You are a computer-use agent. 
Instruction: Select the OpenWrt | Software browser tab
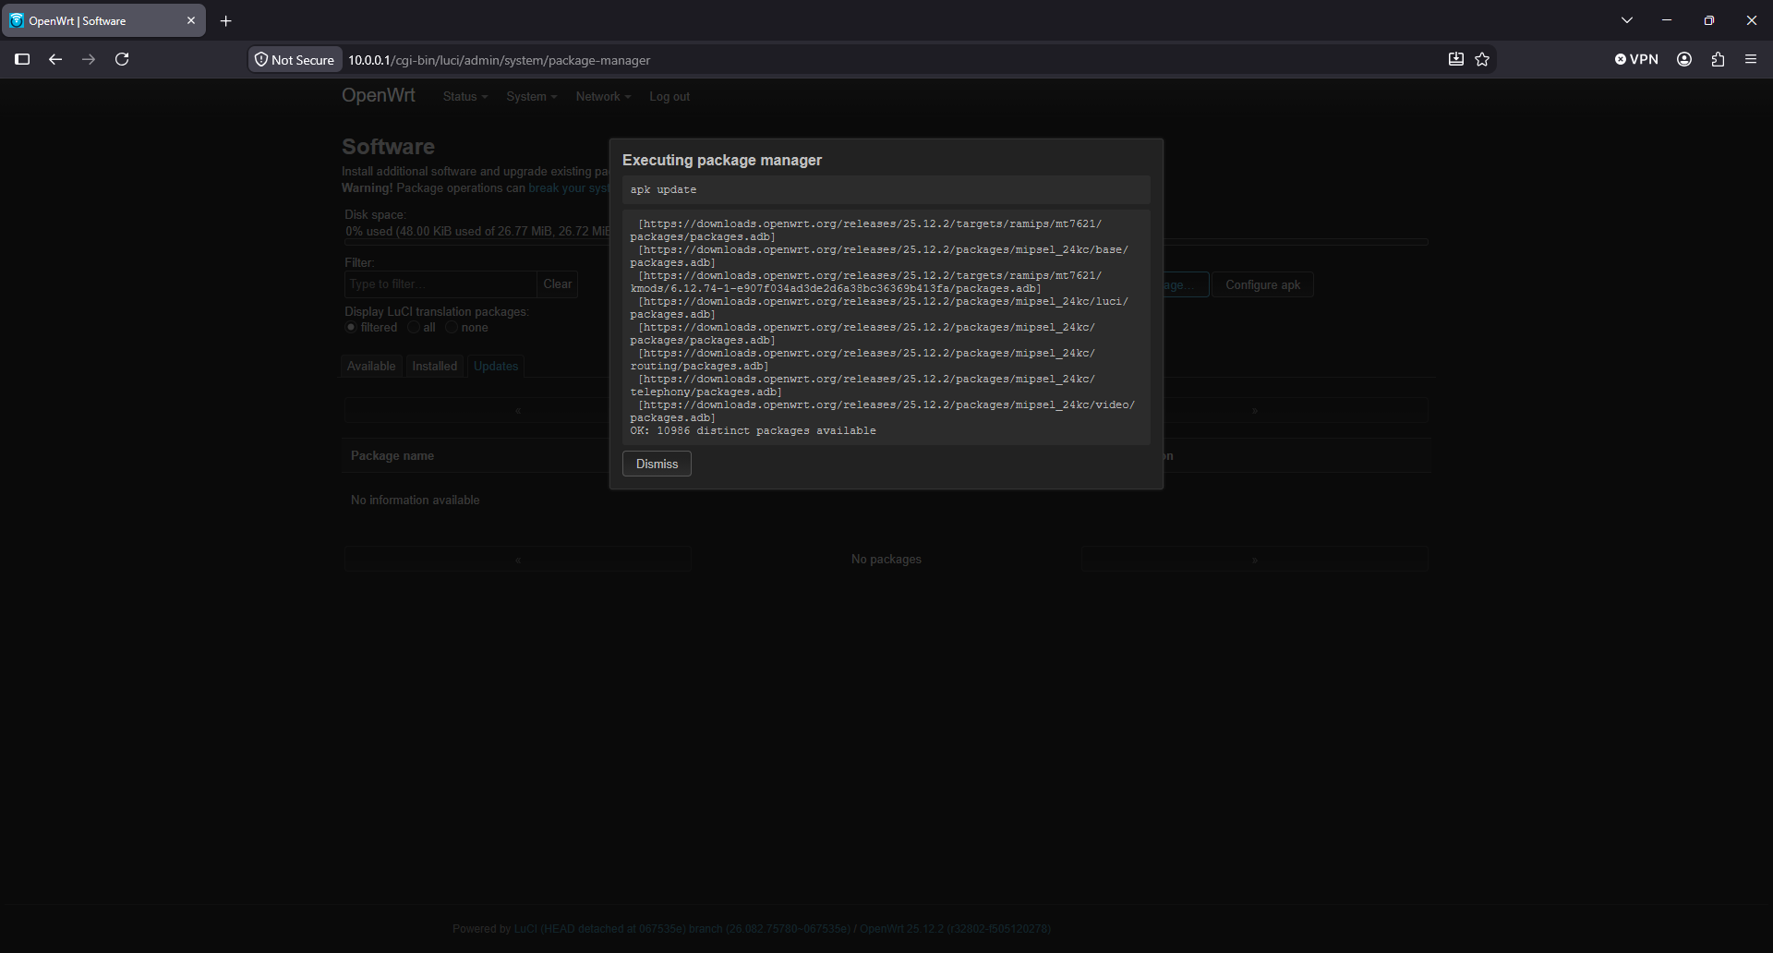tap(103, 20)
